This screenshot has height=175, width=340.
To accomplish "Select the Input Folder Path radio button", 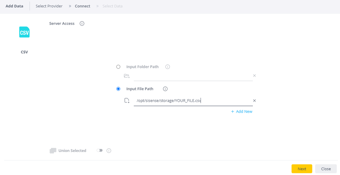I will point(118,67).
